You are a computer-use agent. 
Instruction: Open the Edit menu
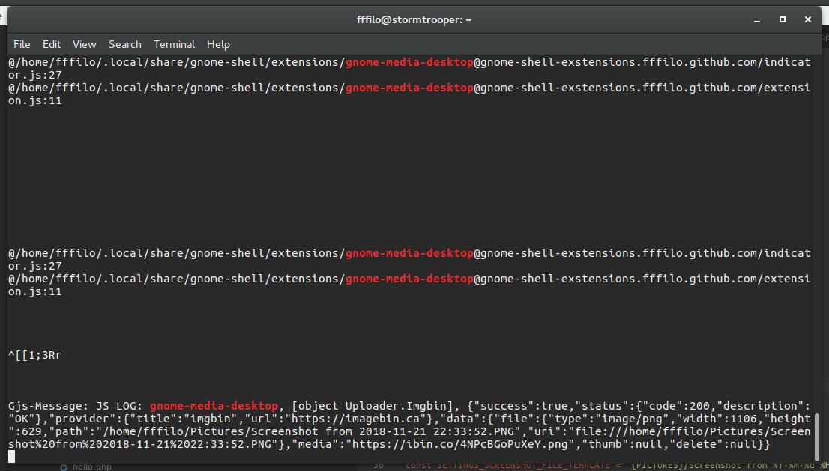click(x=51, y=44)
